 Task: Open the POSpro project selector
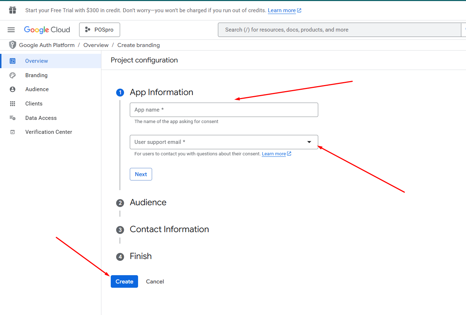click(x=100, y=30)
